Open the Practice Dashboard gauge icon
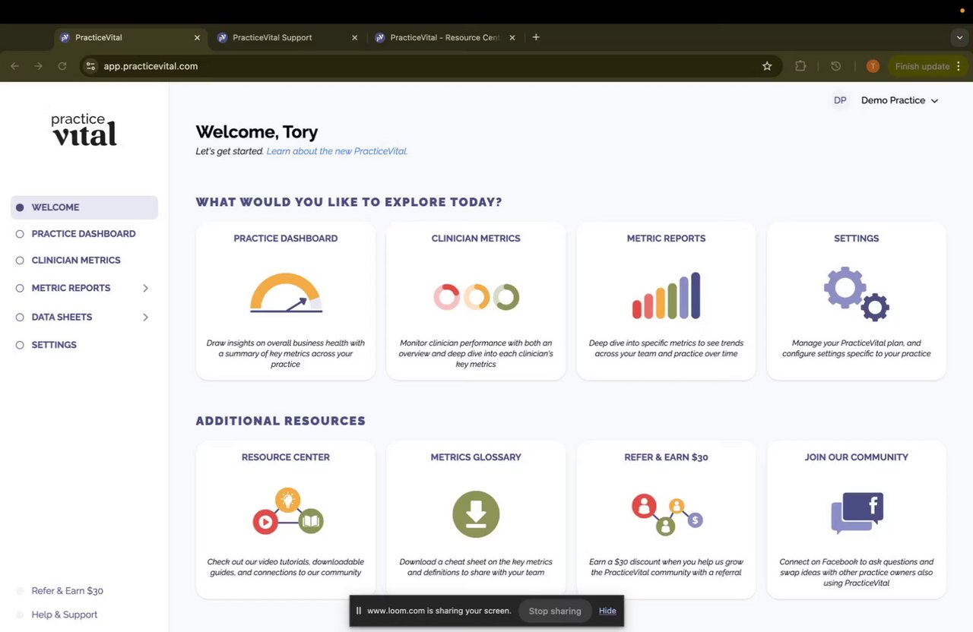Viewport: 973px width, 632px height. point(286,293)
